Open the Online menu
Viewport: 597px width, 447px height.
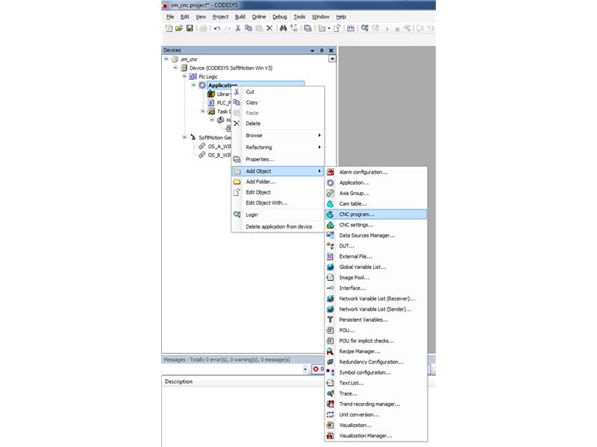259,16
